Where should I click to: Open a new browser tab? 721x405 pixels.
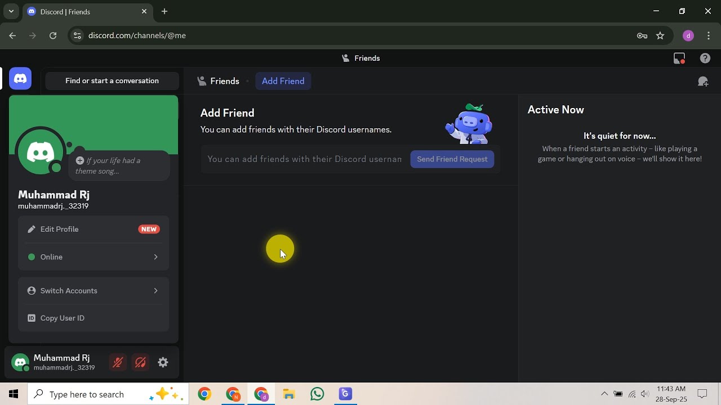point(164,11)
